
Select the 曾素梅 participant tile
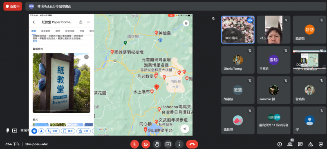309,90
